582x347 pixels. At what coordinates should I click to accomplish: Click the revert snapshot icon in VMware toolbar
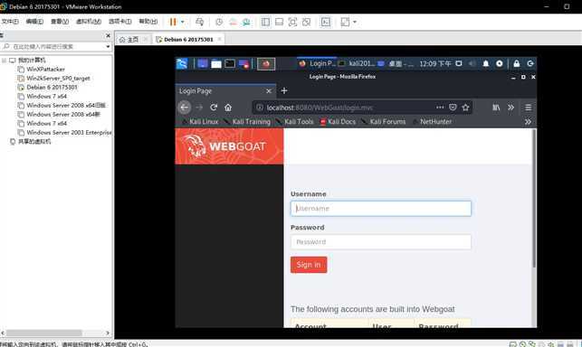click(x=233, y=22)
